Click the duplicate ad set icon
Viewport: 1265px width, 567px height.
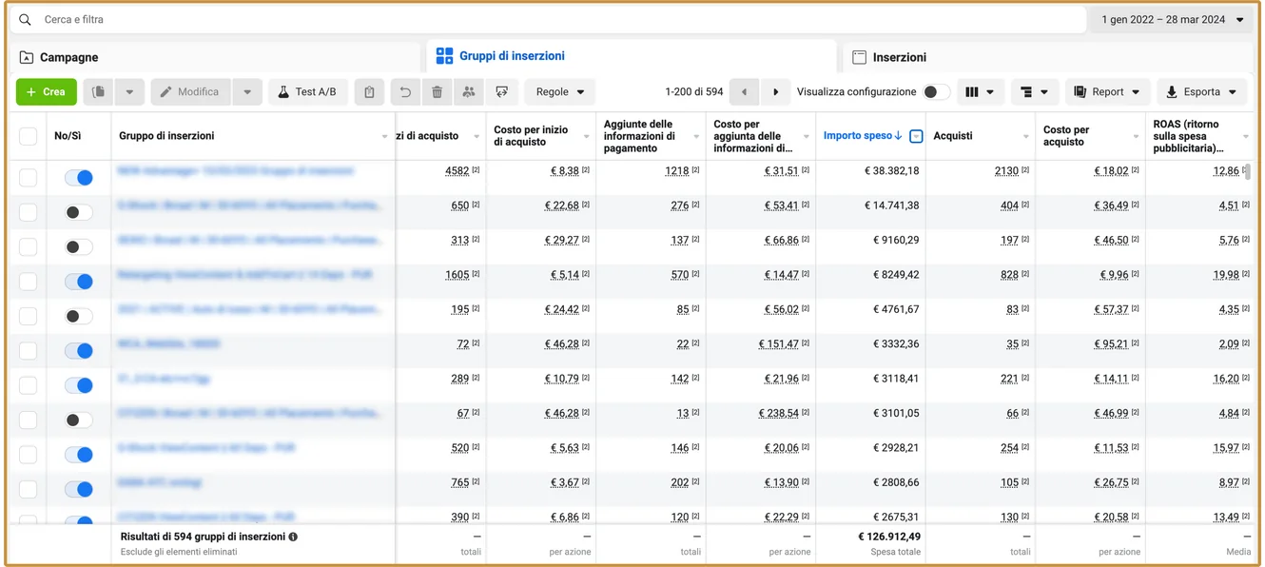[x=99, y=92]
